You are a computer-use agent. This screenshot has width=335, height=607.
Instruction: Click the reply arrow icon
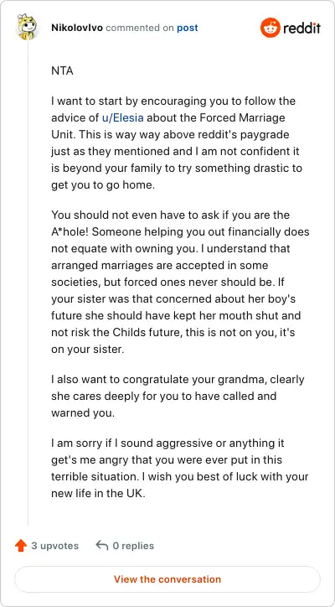(x=101, y=546)
